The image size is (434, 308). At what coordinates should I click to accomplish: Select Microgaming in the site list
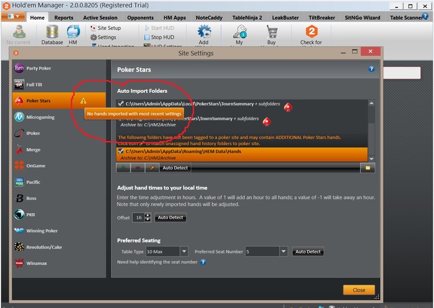59,117
